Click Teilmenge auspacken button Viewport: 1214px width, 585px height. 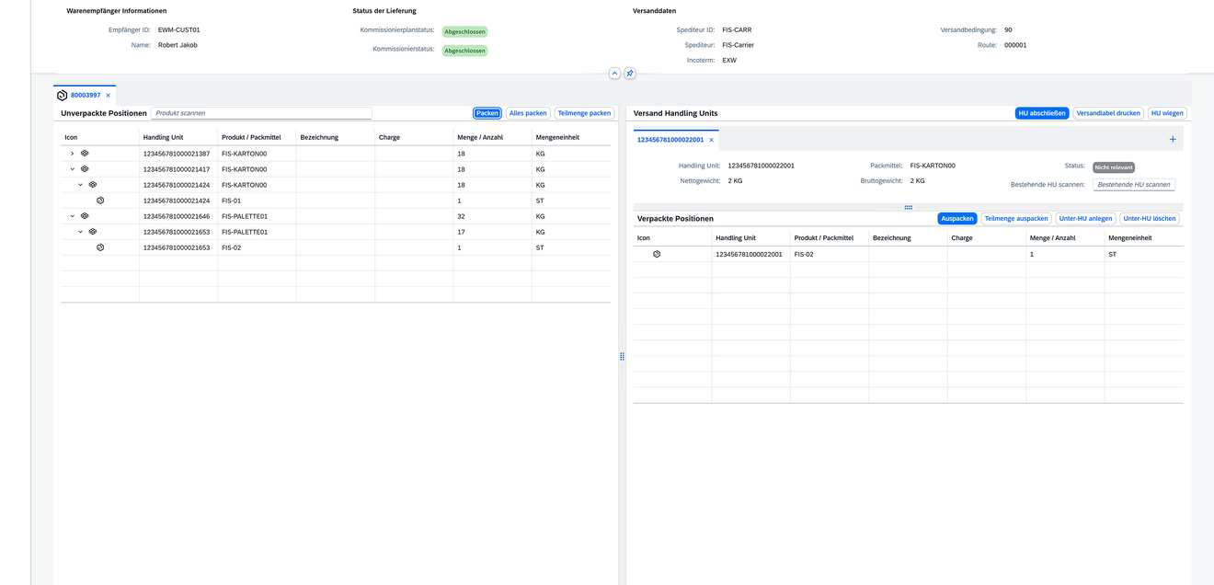point(1016,219)
